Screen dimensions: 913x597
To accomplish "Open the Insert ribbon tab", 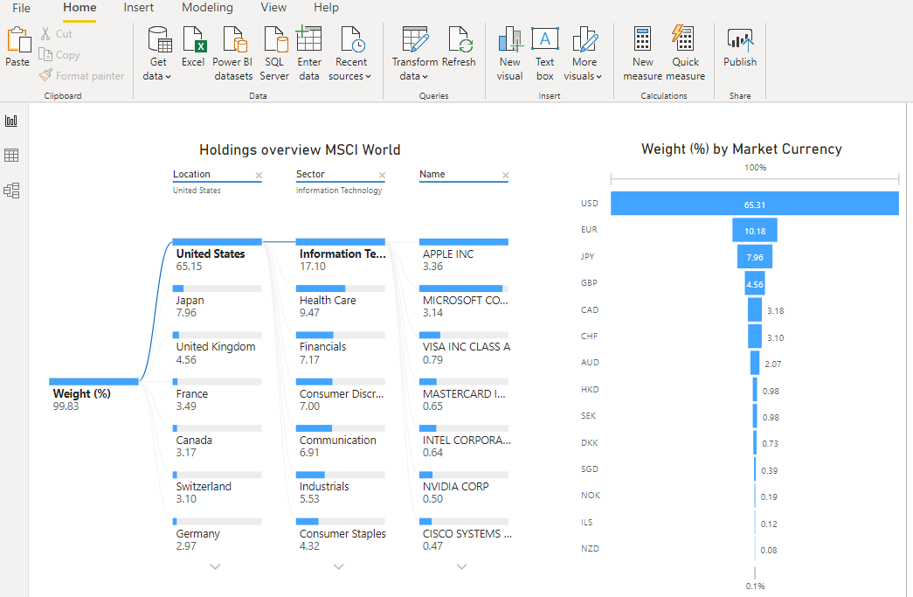I will coord(139,8).
